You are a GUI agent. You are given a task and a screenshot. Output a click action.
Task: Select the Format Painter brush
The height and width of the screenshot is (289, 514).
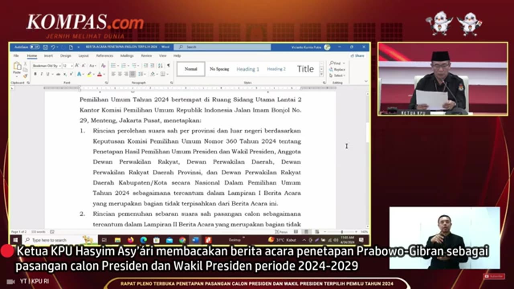tap(25, 75)
